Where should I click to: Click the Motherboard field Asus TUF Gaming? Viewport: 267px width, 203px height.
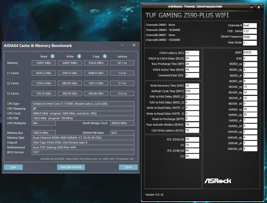pos(83,147)
